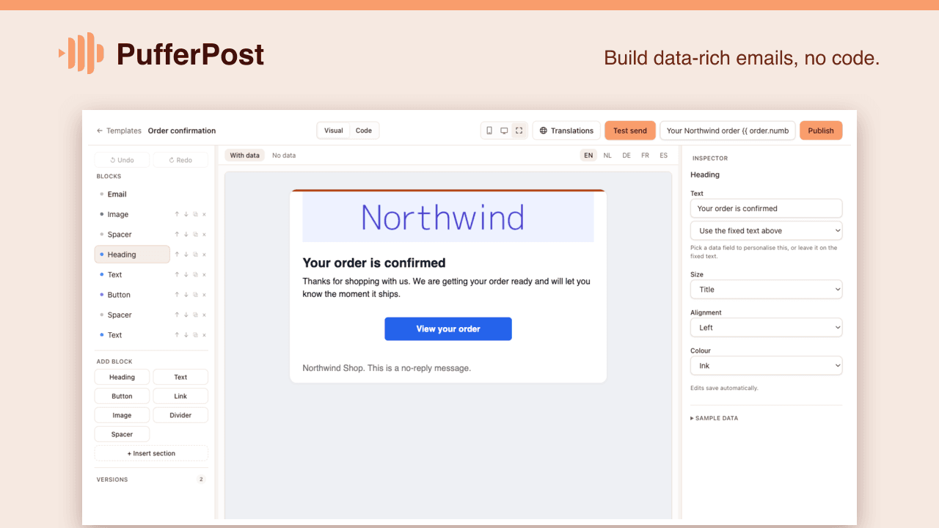Expand the Sample Data section

pos(715,418)
